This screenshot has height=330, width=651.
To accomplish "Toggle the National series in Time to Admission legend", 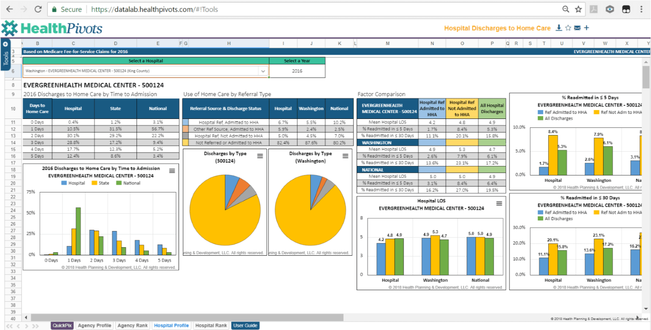I will tap(127, 183).
